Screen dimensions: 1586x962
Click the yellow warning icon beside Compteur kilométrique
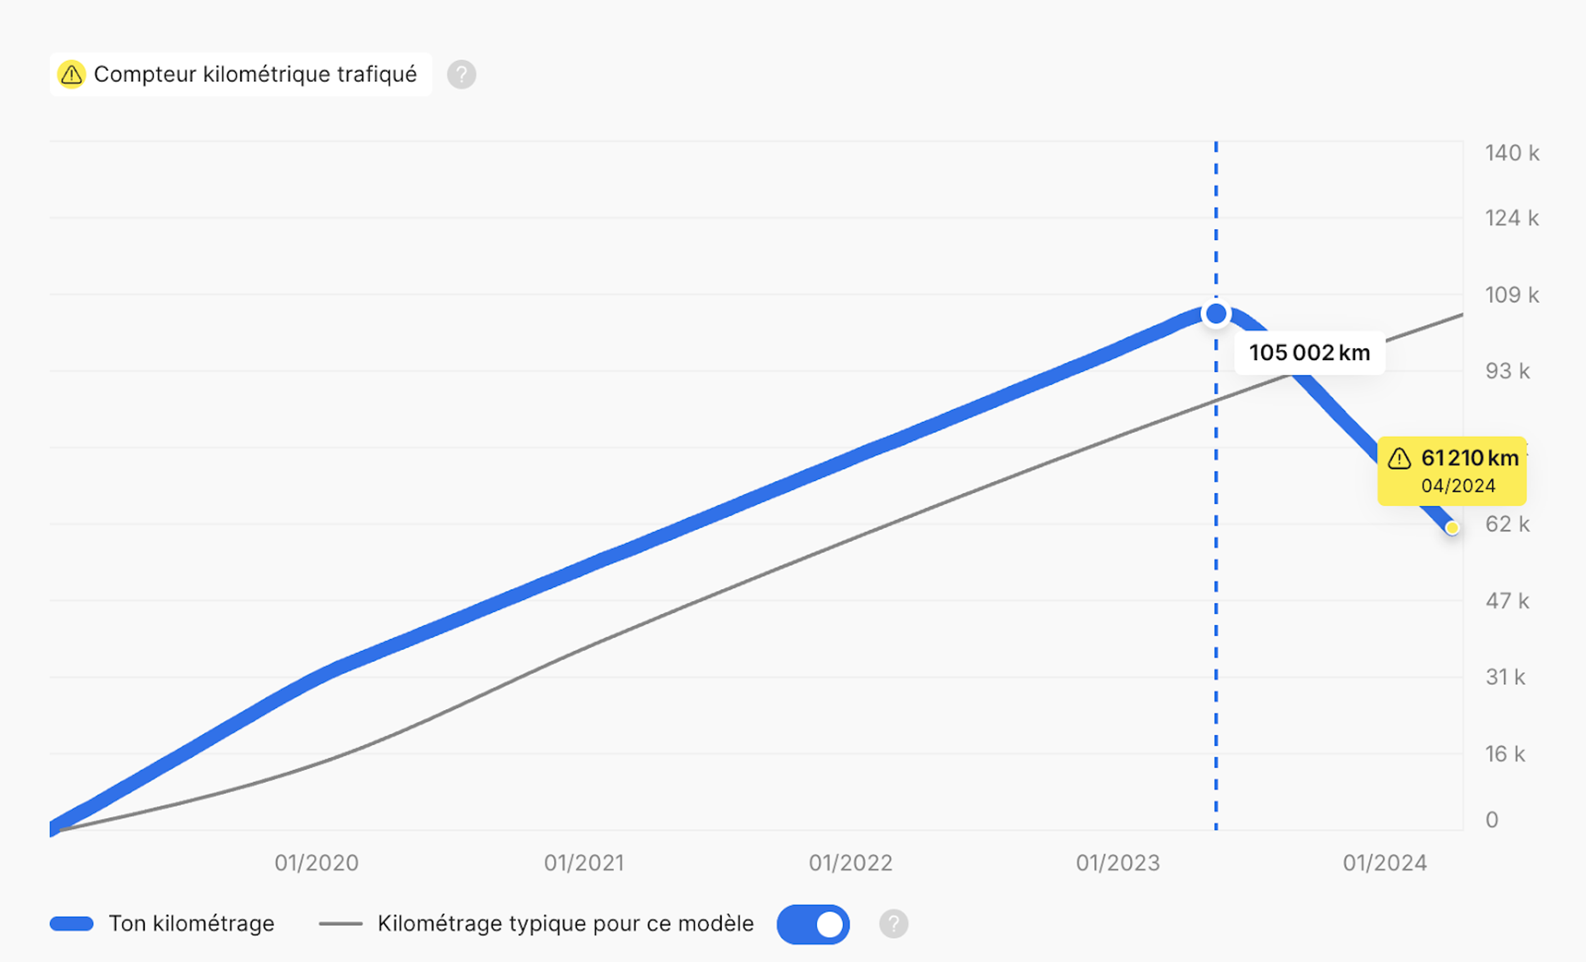click(71, 75)
